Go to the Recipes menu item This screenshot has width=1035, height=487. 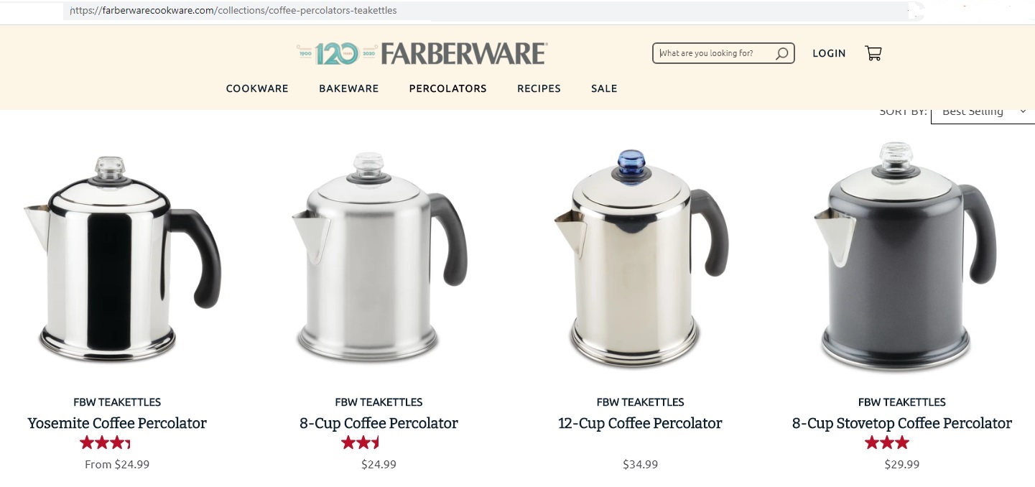click(x=539, y=88)
